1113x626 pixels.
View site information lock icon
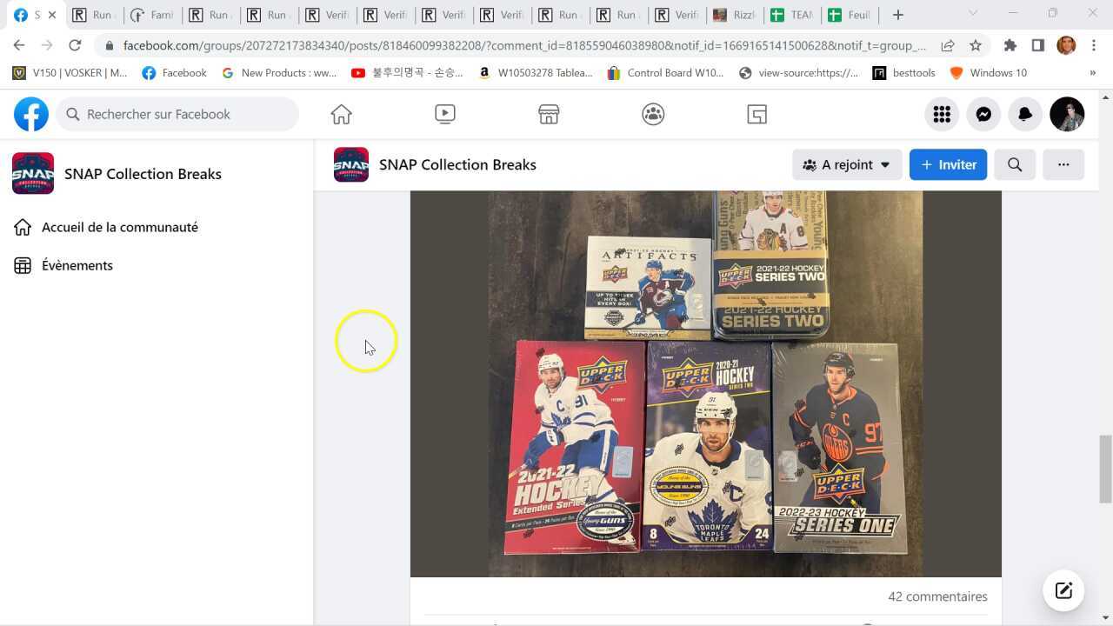pyautogui.click(x=108, y=45)
